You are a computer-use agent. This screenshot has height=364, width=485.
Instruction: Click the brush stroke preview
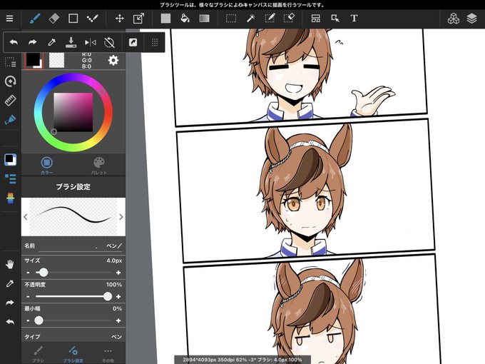73,217
